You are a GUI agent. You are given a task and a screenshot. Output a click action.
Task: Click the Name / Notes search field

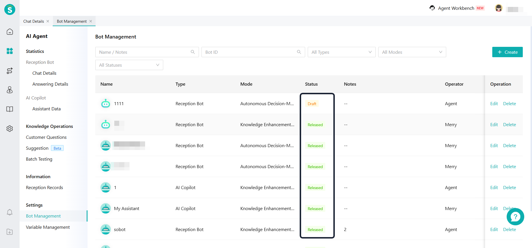point(144,52)
